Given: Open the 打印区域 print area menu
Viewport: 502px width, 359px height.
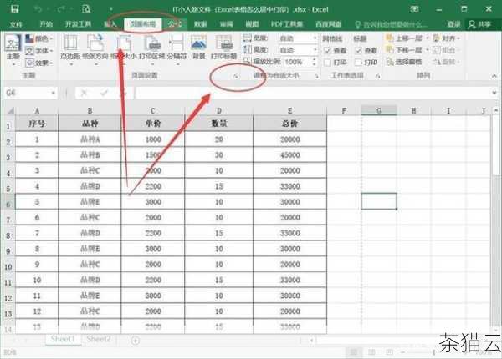Looking at the screenshot, I should click(151, 50).
